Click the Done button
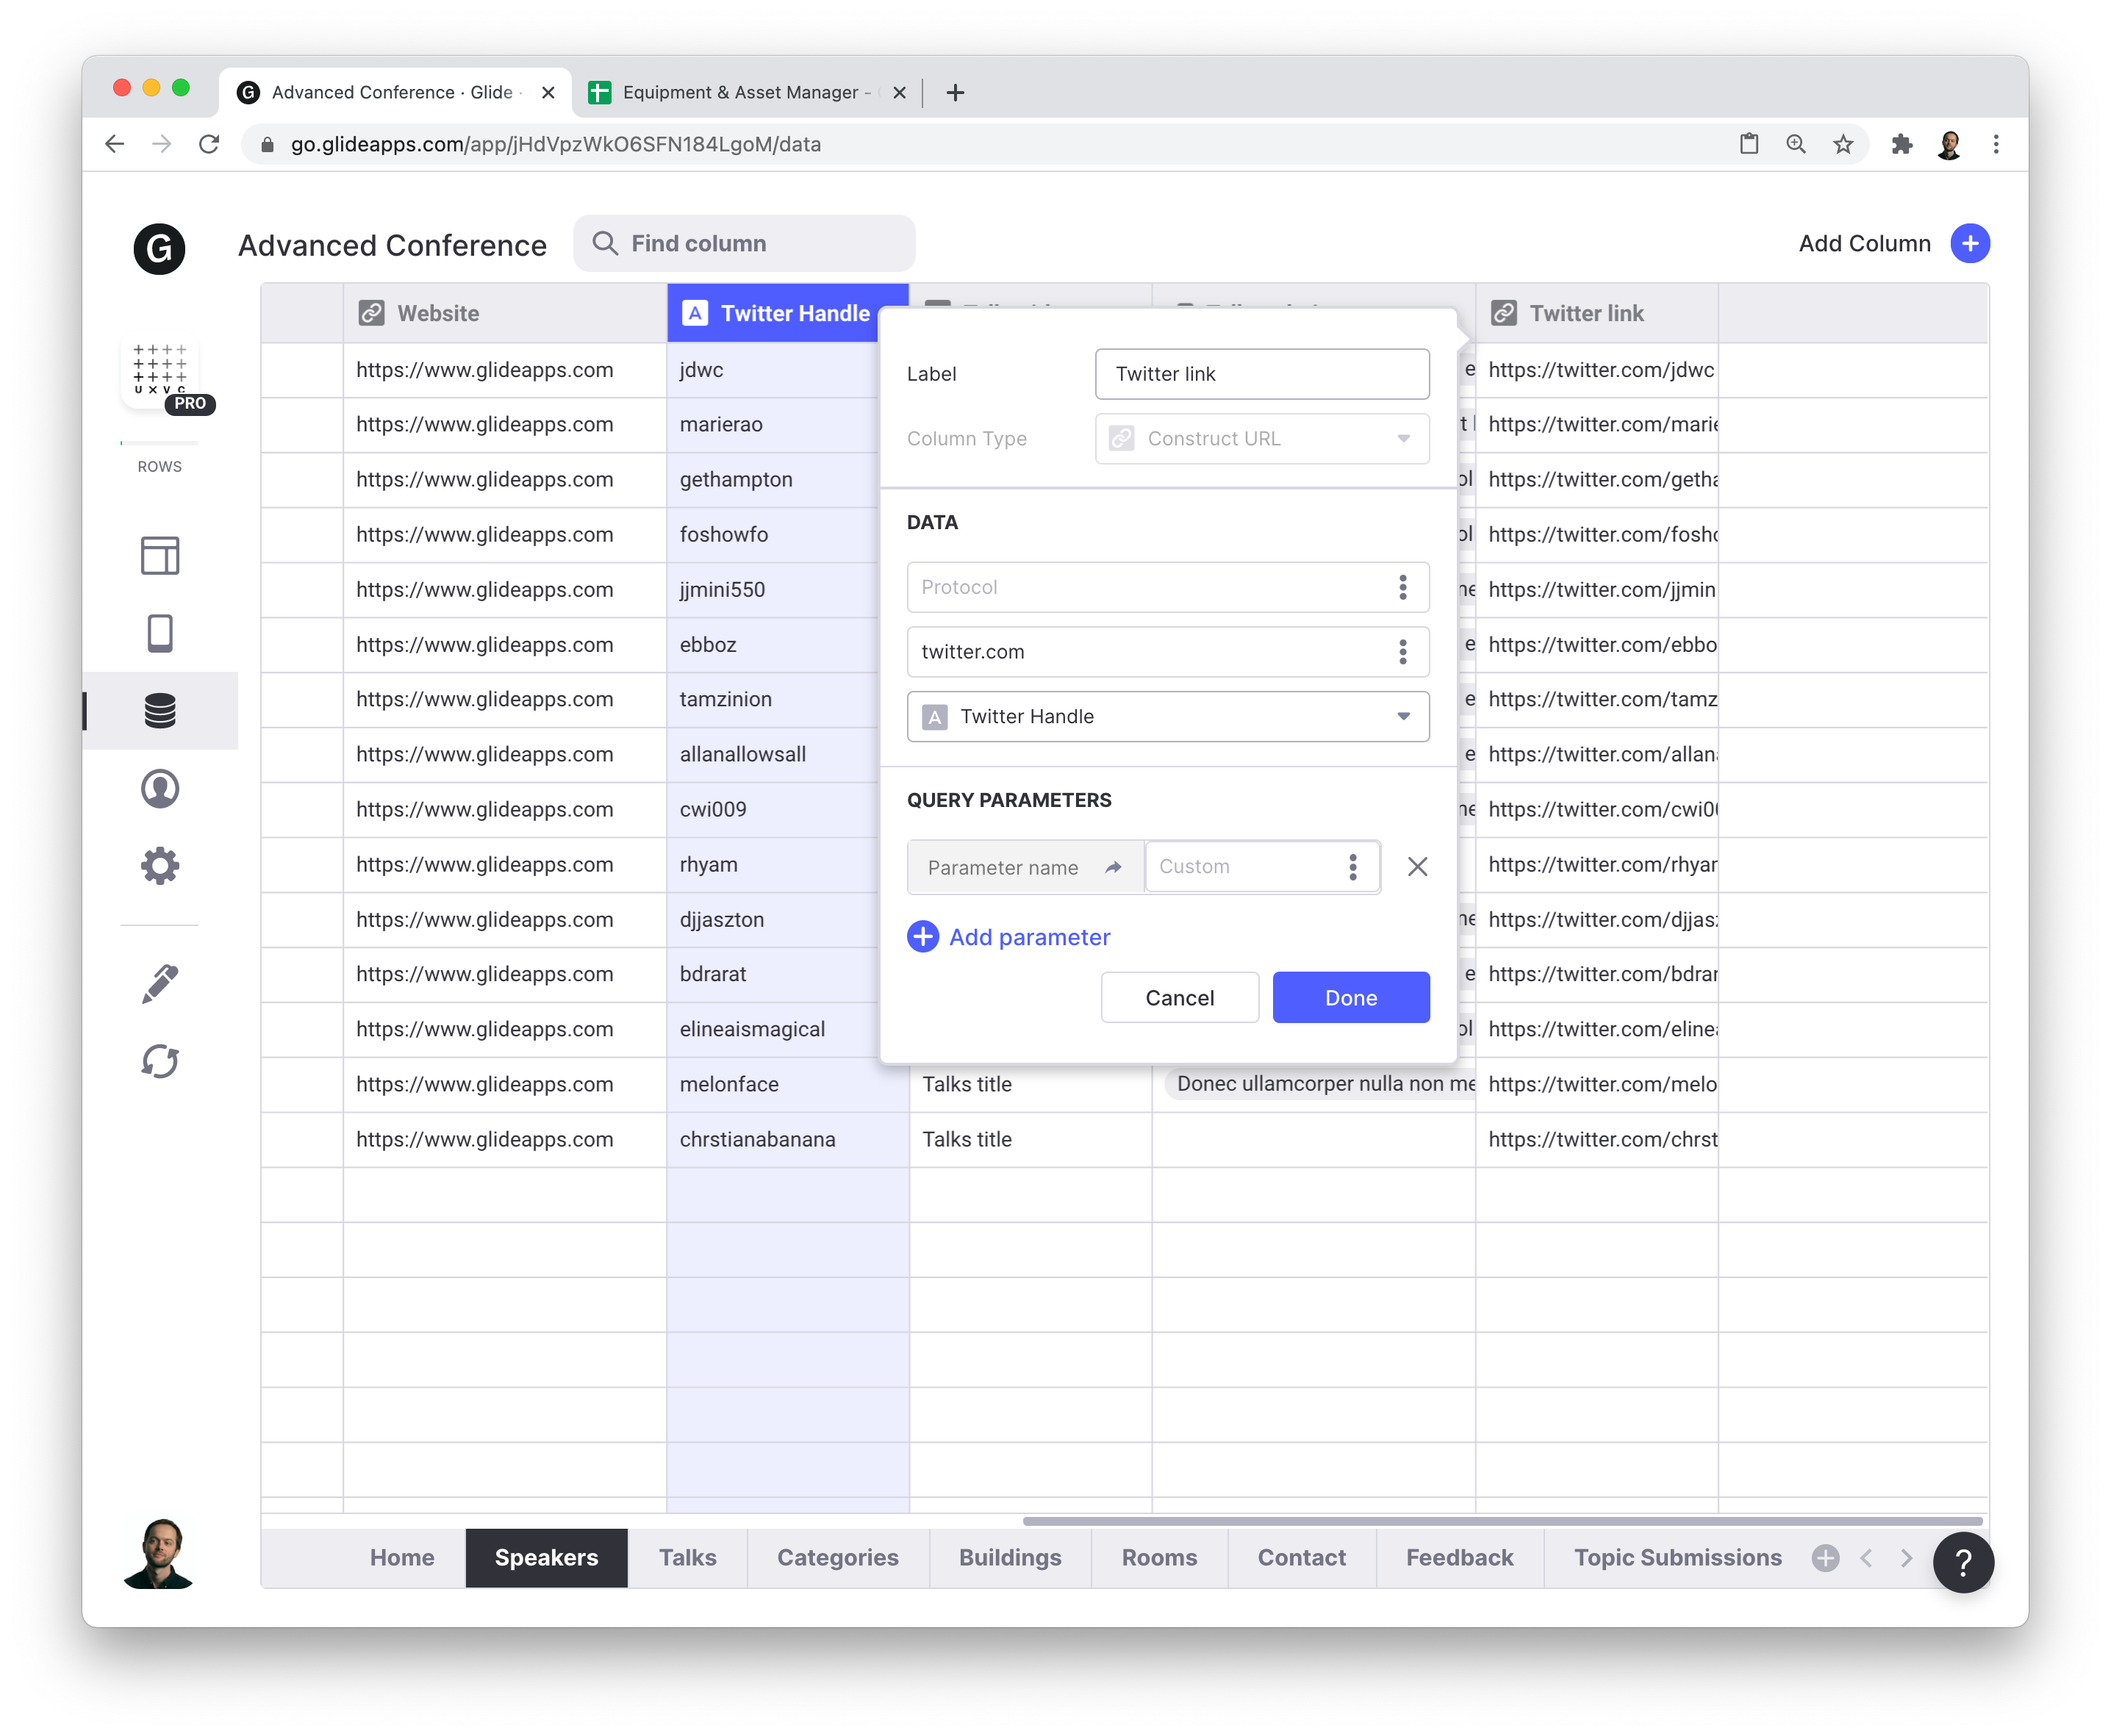The image size is (2111, 1736). 1350,998
